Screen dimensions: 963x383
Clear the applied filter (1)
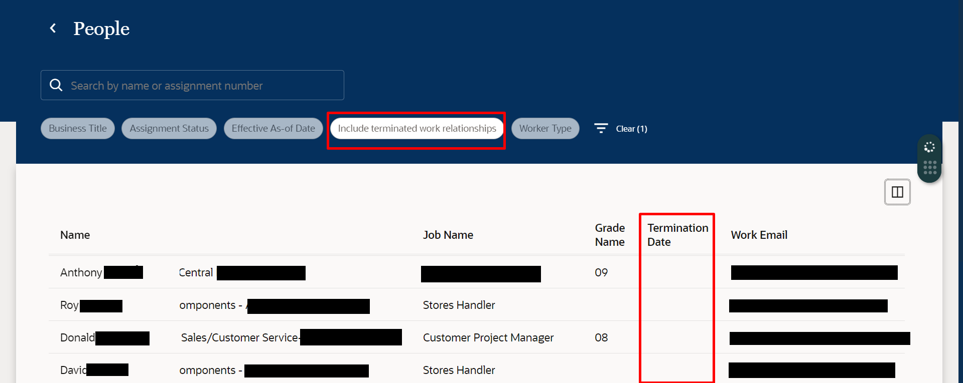click(631, 129)
